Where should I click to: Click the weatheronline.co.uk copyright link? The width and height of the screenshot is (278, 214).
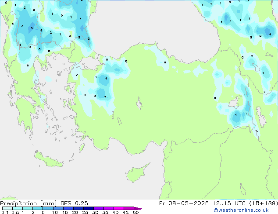tap(241, 210)
